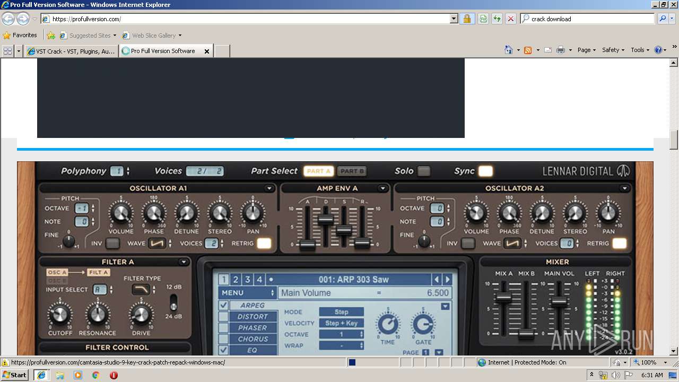Click Internet Explorer icon in taskbar
Viewport: 679px width, 382px height.
point(41,375)
